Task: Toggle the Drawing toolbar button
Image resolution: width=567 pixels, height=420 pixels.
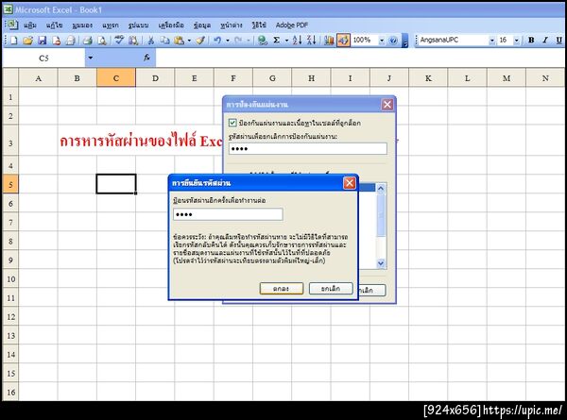Action: [x=343, y=40]
